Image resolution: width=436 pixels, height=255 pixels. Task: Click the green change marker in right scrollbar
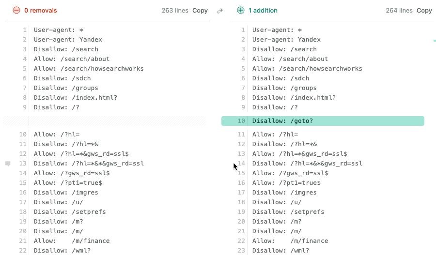pyautogui.click(x=435, y=41)
